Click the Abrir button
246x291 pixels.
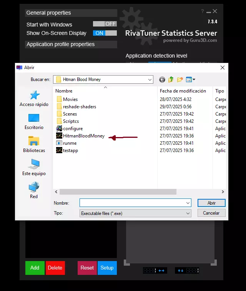[211, 203]
